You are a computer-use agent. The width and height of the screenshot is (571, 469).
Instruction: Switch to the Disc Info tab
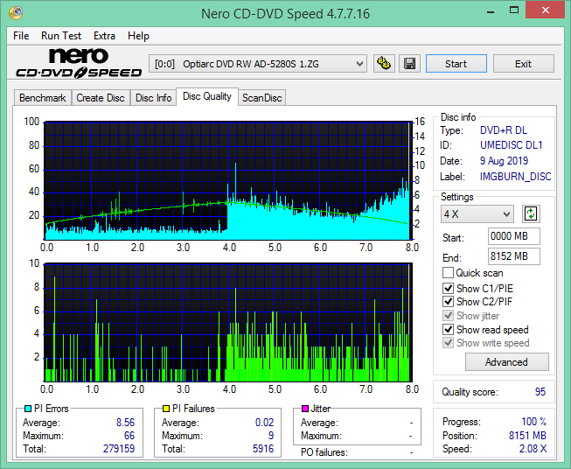153,98
